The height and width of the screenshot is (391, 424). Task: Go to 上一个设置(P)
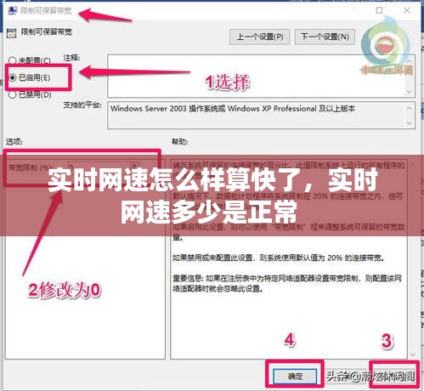click(x=259, y=37)
